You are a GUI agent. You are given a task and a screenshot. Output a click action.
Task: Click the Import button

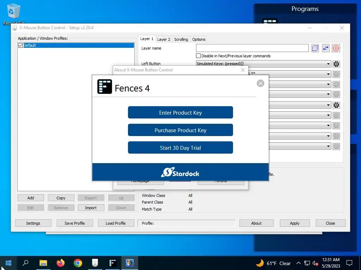[x=91, y=208]
